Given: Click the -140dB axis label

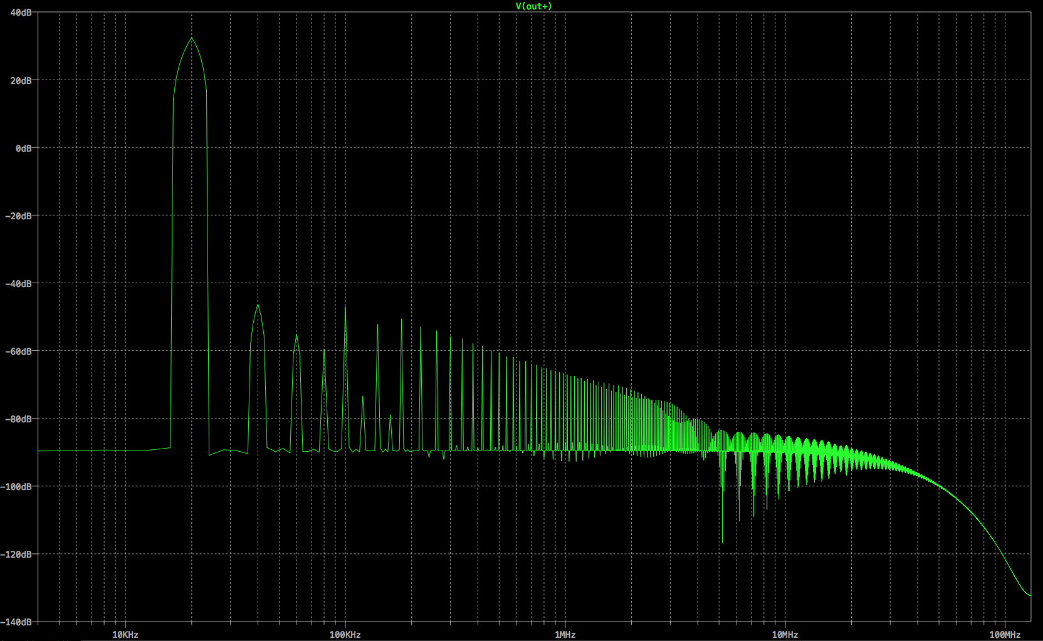Looking at the screenshot, I should 16,622.
